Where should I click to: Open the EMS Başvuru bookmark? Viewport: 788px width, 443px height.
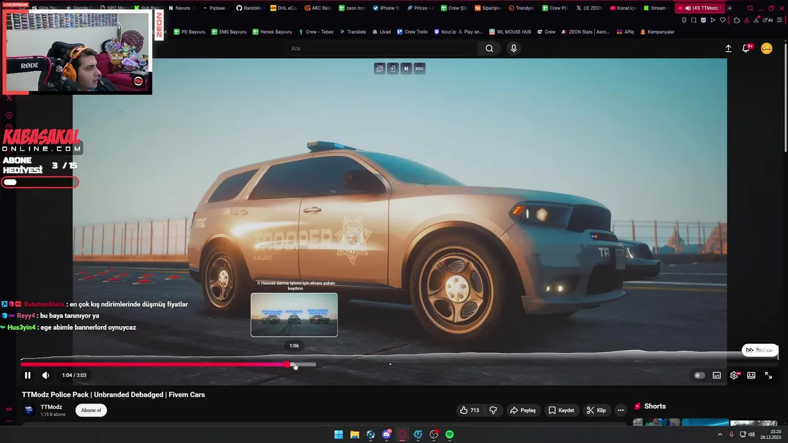[228, 32]
